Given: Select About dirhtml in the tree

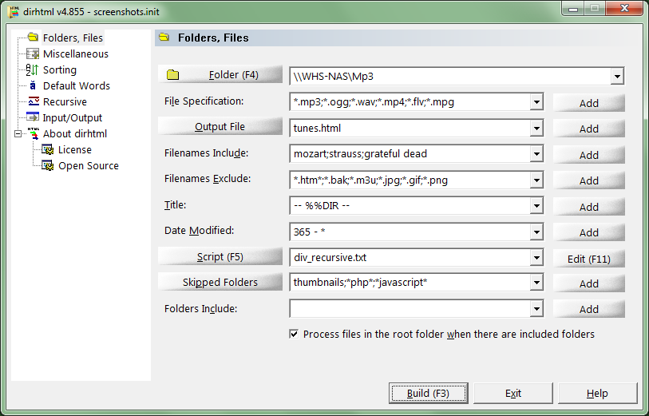Looking at the screenshot, I should 75,133.
